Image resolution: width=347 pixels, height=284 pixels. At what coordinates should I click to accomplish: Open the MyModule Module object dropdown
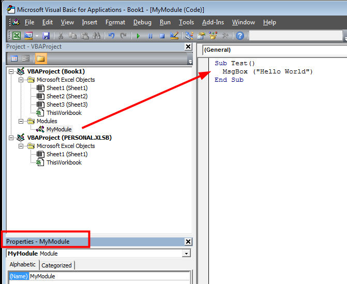click(x=186, y=253)
